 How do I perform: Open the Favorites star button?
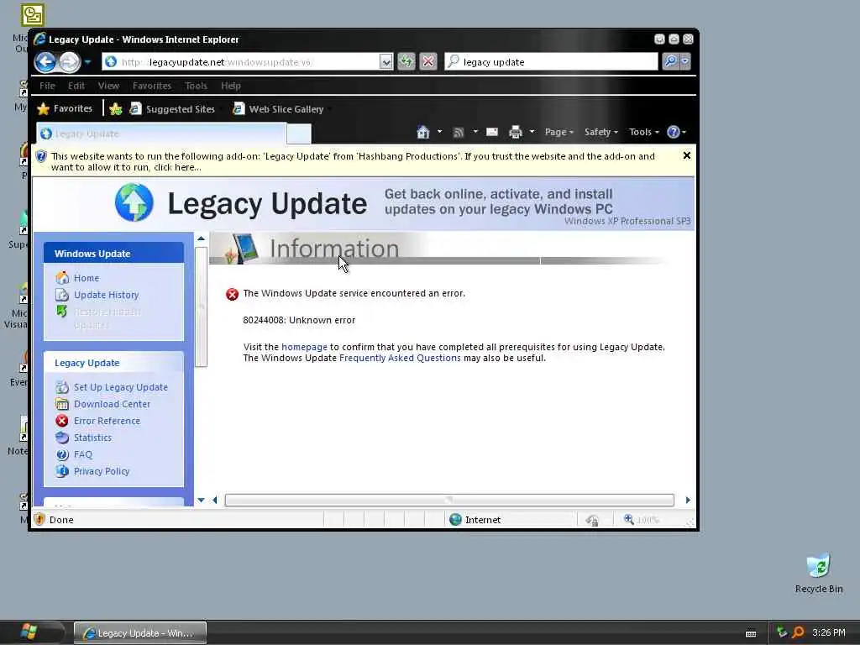[65, 108]
